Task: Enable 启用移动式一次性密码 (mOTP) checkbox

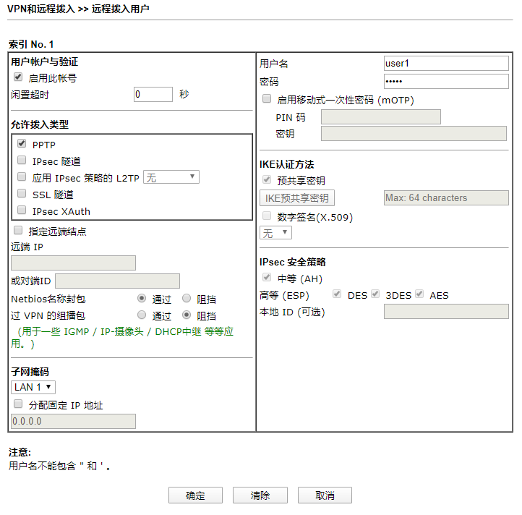Action: point(267,98)
